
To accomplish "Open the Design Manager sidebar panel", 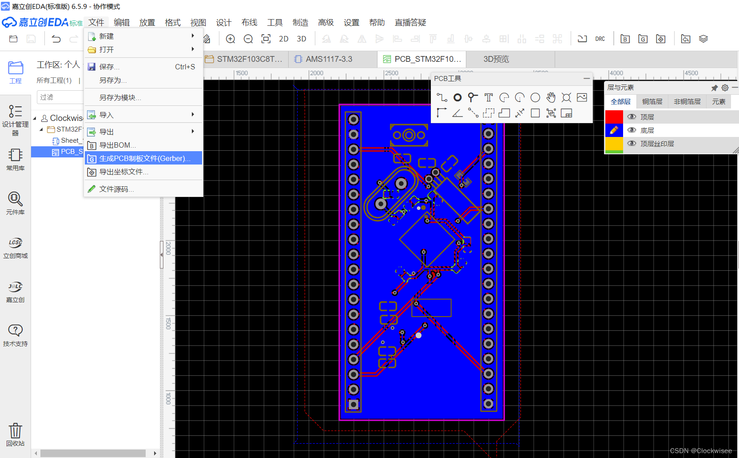I will 15,120.
